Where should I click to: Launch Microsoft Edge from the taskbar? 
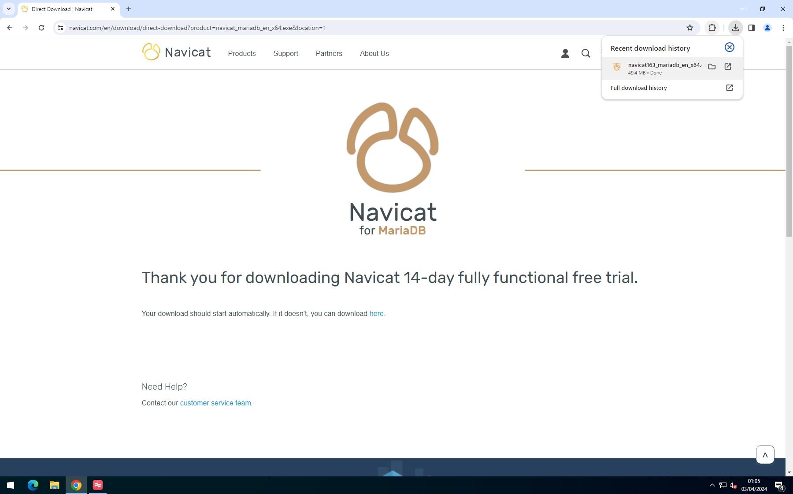33,485
